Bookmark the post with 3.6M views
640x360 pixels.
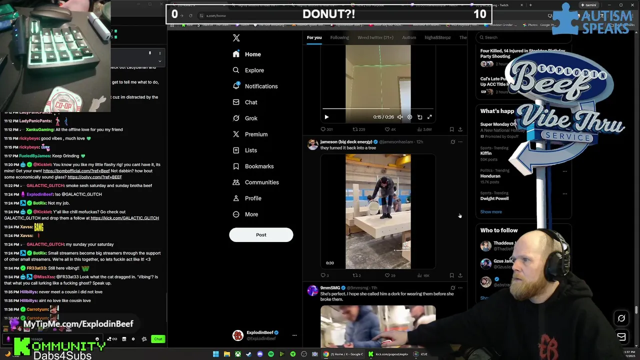pyautogui.click(x=451, y=129)
